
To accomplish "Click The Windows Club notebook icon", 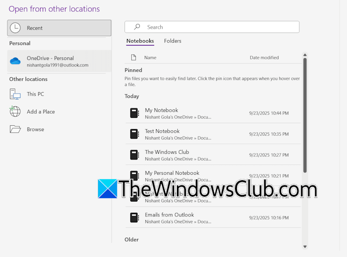I will pyautogui.click(x=134, y=155).
